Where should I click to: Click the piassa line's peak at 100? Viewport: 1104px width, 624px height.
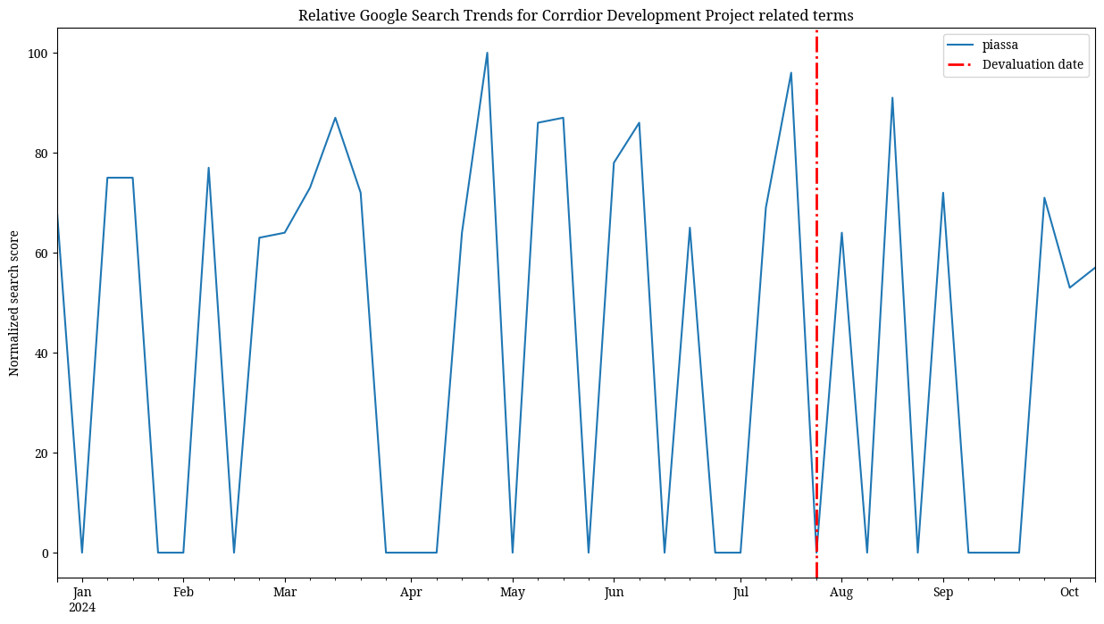(487, 53)
